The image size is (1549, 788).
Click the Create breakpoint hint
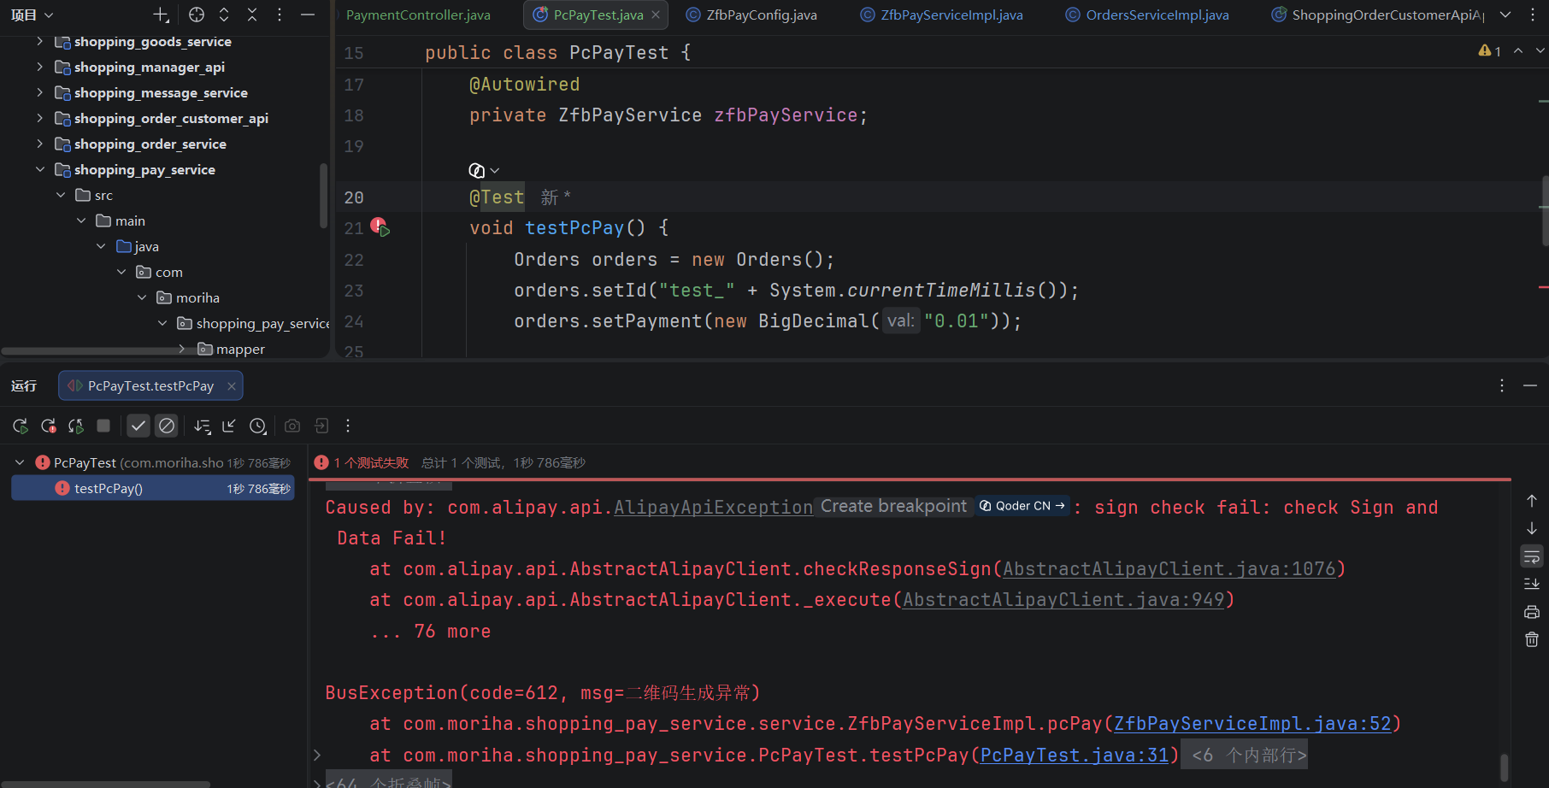pyautogui.click(x=893, y=507)
